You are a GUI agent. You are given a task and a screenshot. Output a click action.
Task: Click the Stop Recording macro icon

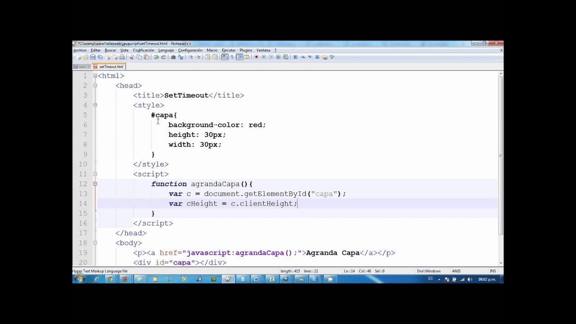click(264, 57)
